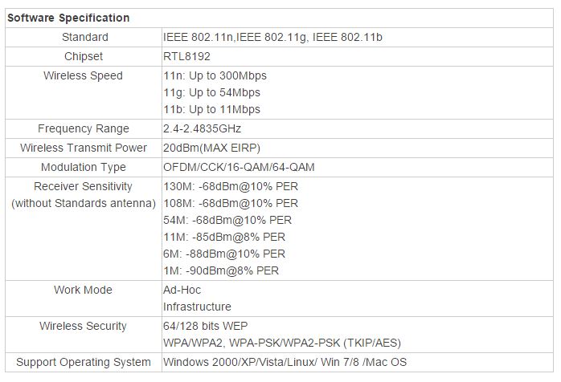This screenshot has width=561, height=382.
Task: Click the Support Operating System label
Action: click(x=84, y=362)
